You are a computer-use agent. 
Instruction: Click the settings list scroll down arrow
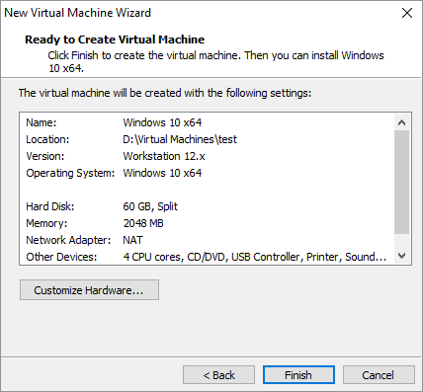(x=401, y=256)
